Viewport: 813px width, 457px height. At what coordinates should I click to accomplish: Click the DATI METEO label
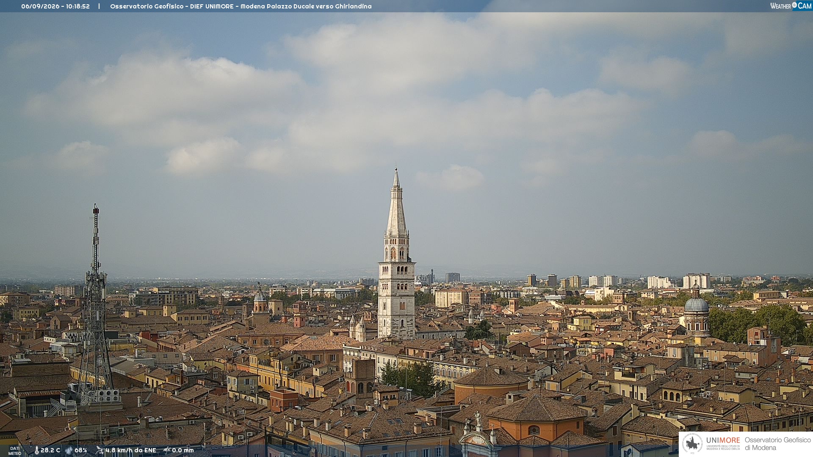pos(15,451)
